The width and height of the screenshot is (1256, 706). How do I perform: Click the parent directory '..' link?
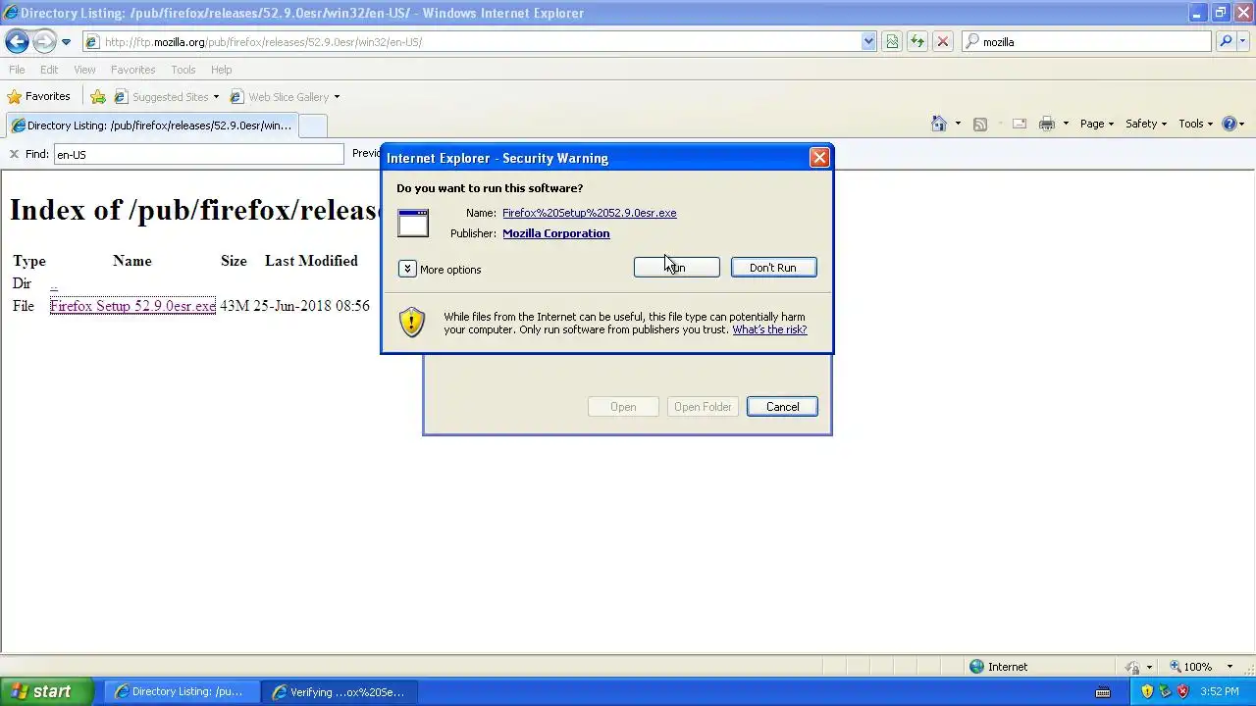(x=54, y=283)
